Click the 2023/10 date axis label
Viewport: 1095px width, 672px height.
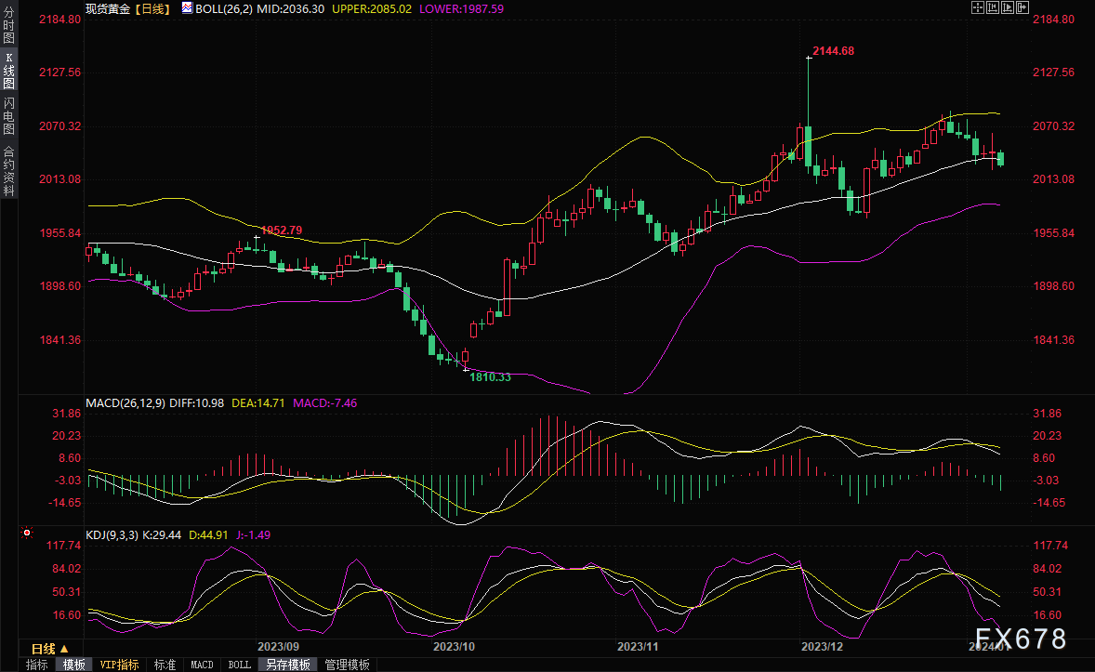point(454,646)
